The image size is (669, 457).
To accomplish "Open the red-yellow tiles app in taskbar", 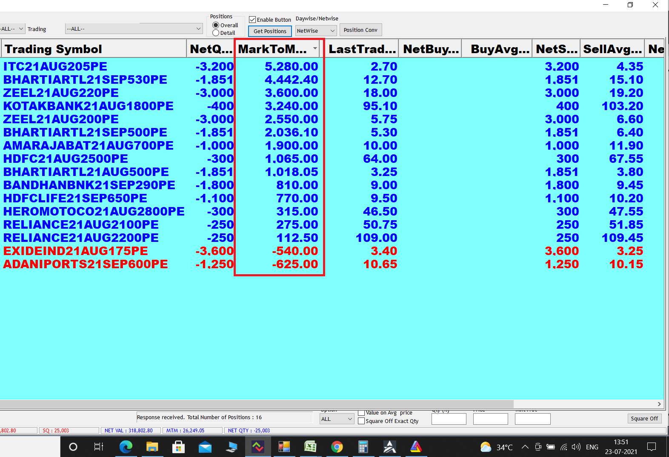I will coord(284,447).
